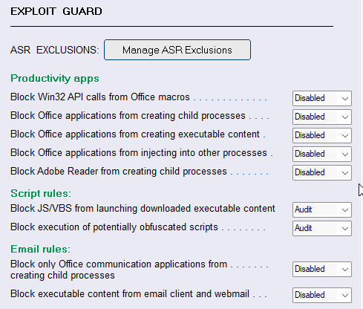
Task: Click Block Adobe Reader rule label
Action: [119, 172]
